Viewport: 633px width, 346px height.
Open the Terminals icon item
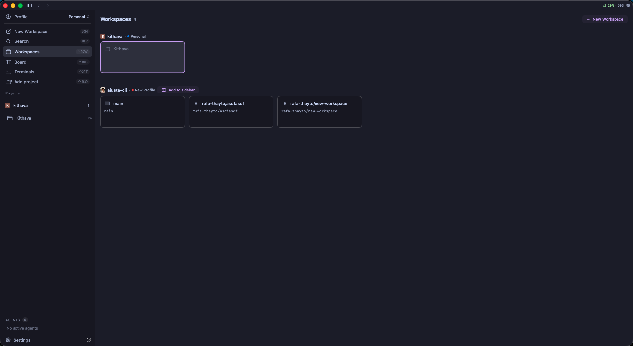coord(8,72)
